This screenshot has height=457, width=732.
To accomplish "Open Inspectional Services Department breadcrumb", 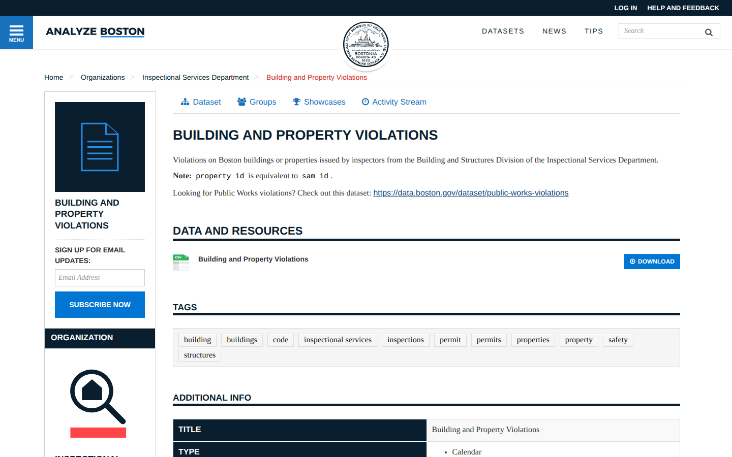I will click(195, 77).
